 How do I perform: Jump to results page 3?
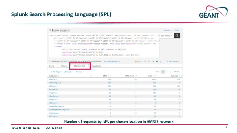pos(171,72)
